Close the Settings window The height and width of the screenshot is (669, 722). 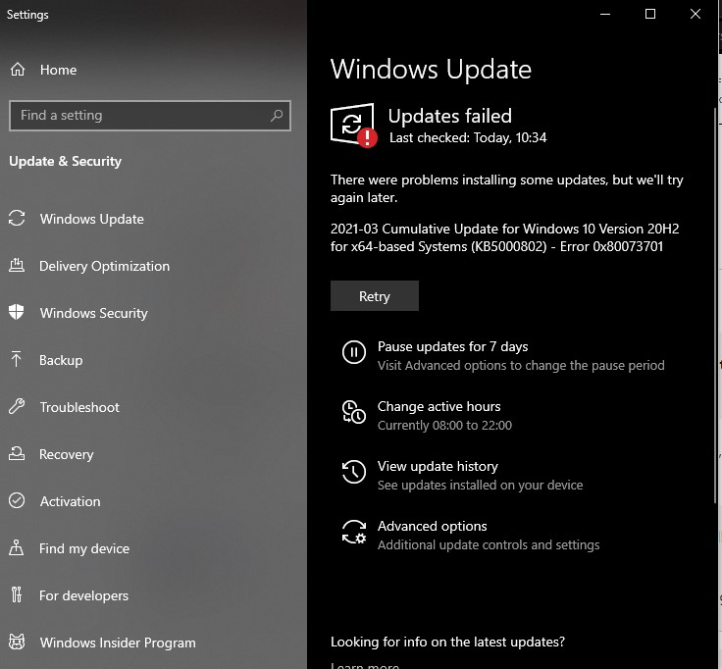pos(696,14)
